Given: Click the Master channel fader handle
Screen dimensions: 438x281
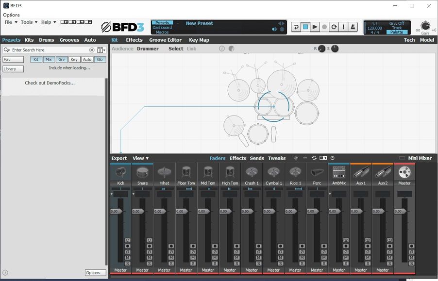Looking at the screenshot, I should 400,211.
